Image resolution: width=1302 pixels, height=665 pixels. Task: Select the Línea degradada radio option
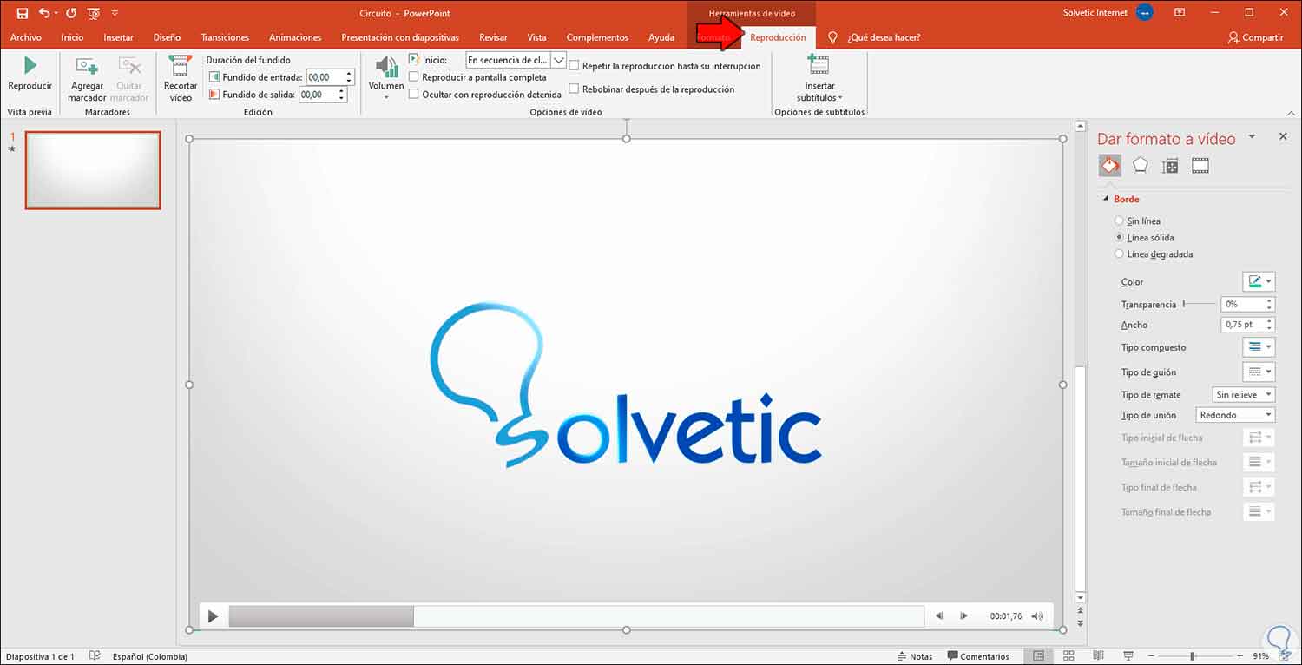click(1119, 254)
